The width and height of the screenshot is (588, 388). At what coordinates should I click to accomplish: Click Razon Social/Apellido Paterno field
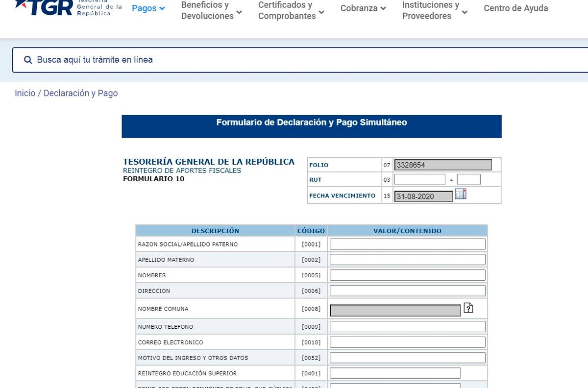click(x=408, y=244)
